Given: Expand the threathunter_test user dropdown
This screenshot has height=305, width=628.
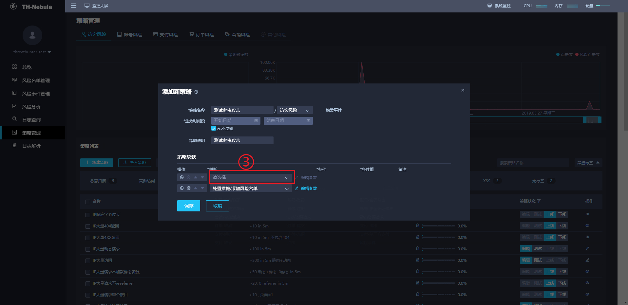Looking at the screenshot, I should (32, 52).
